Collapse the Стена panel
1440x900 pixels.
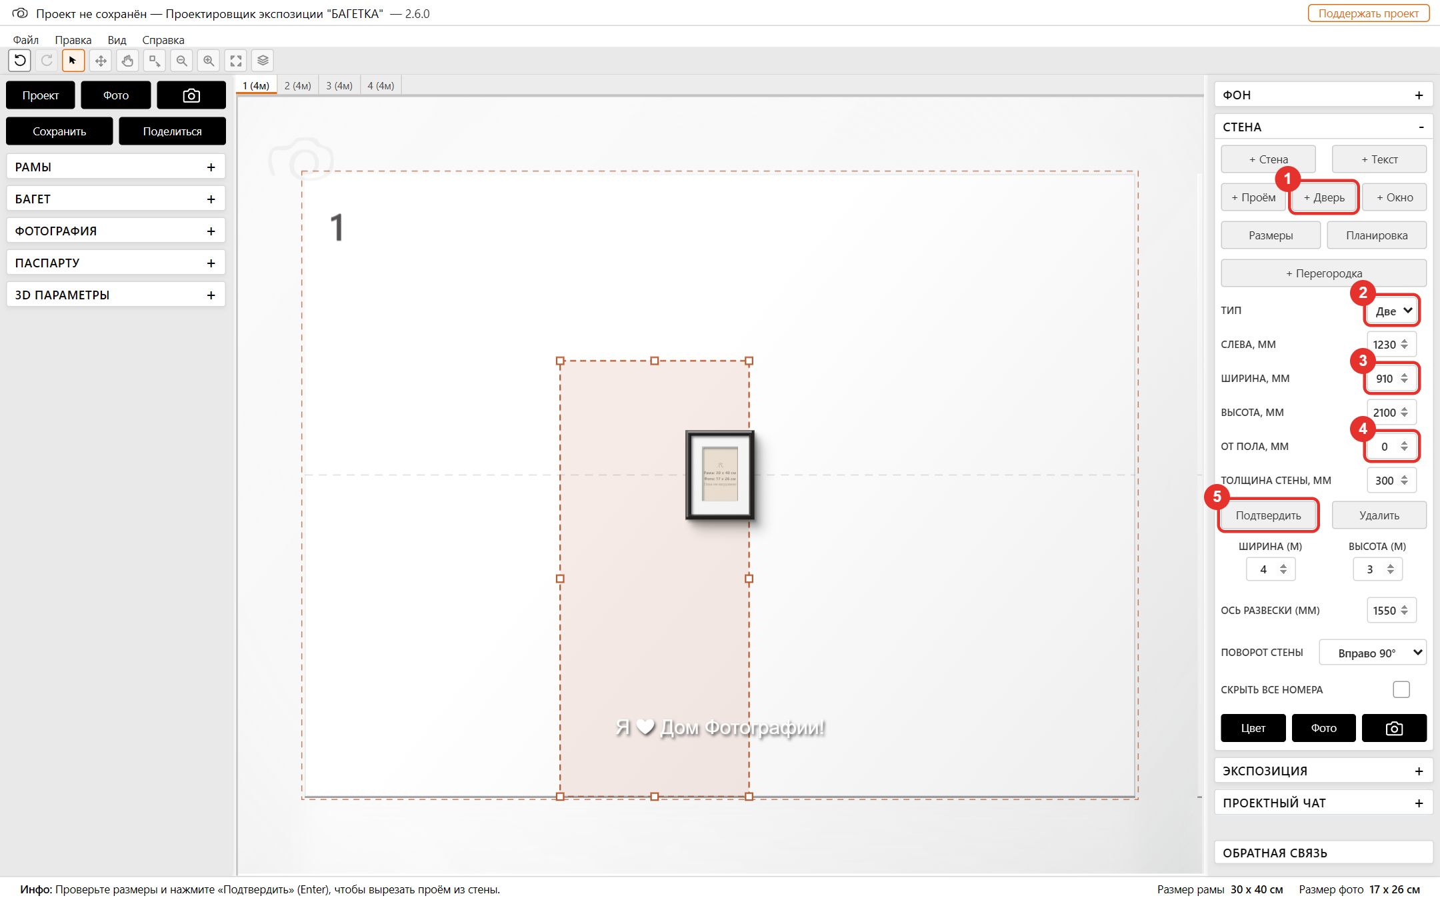pyautogui.click(x=1323, y=127)
